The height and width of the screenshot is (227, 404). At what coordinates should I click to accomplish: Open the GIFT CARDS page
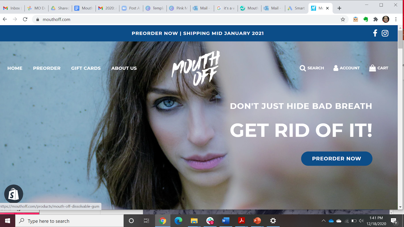[86, 68]
